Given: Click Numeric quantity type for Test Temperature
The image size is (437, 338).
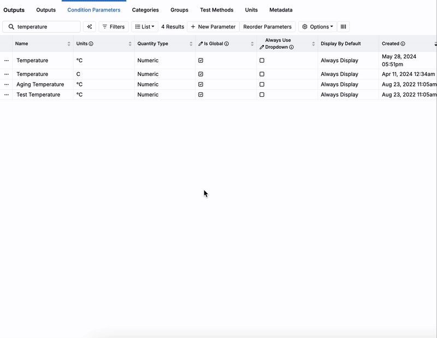Looking at the screenshot, I should coord(148,95).
